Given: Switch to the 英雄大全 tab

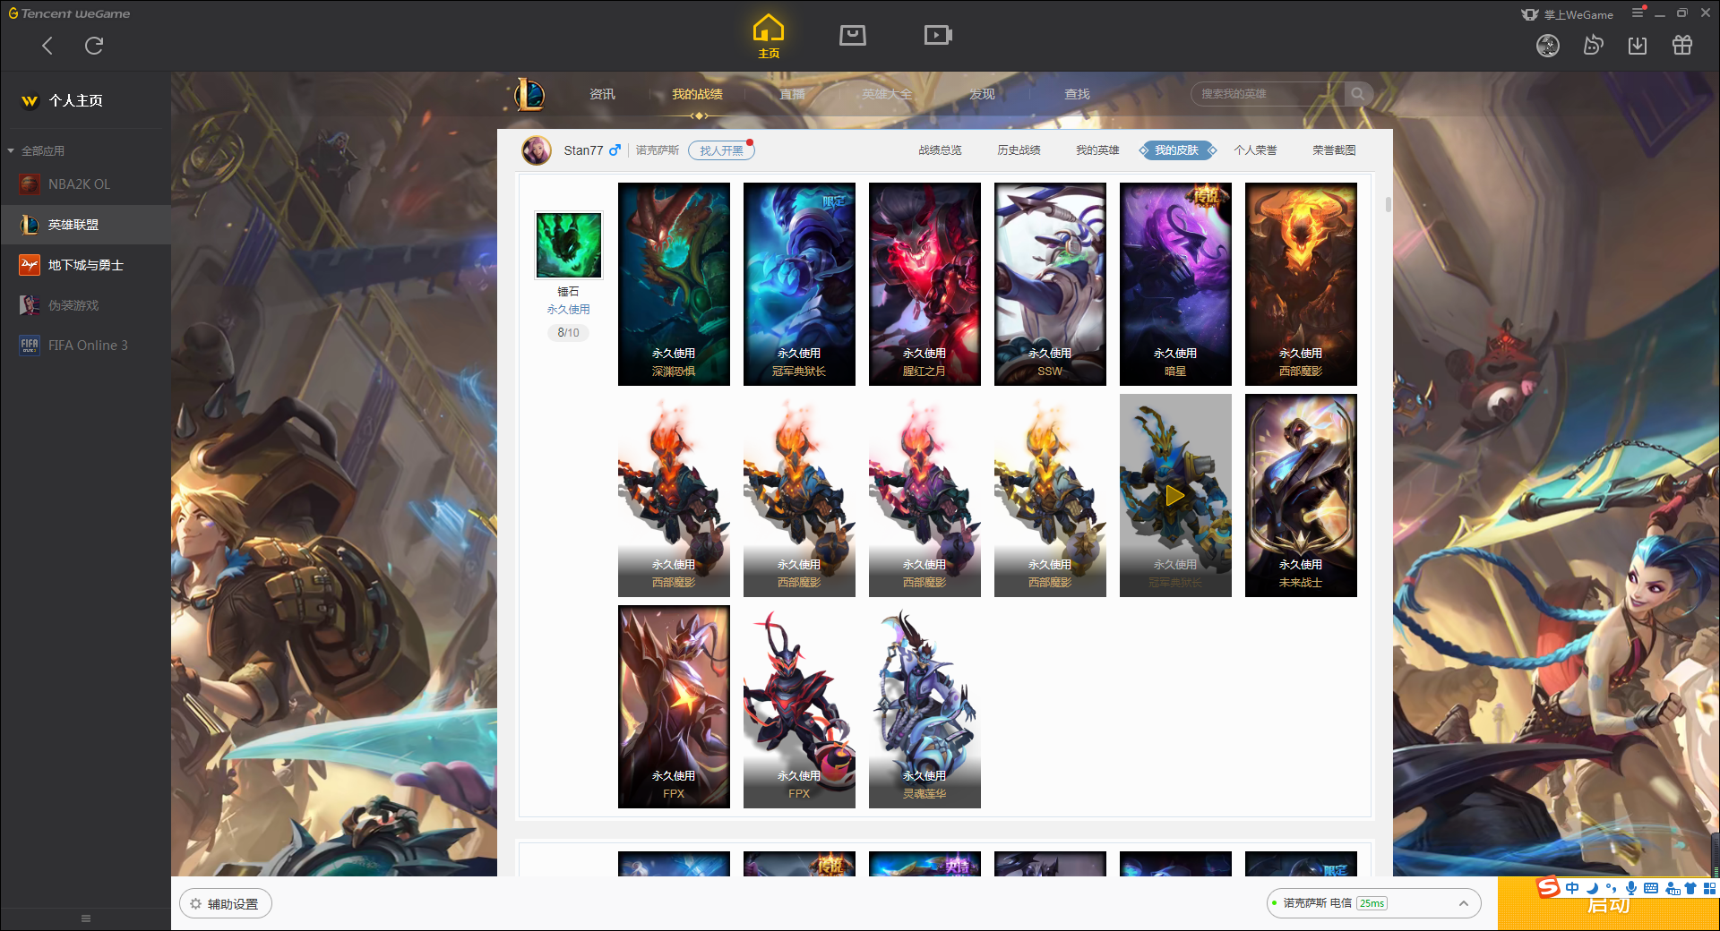Looking at the screenshot, I should 887,94.
